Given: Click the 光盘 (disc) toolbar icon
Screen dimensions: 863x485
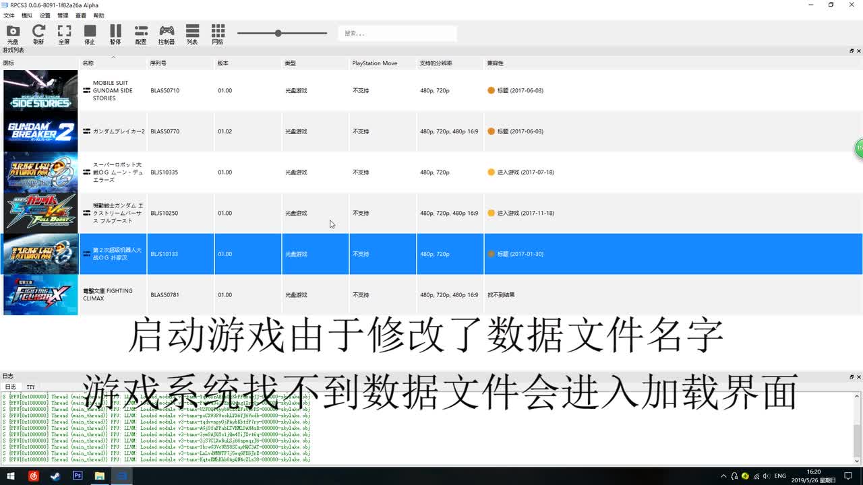Looking at the screenshot, I should (x=13, y=34).
